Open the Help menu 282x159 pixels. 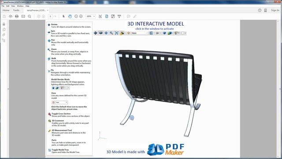(27, 6)
